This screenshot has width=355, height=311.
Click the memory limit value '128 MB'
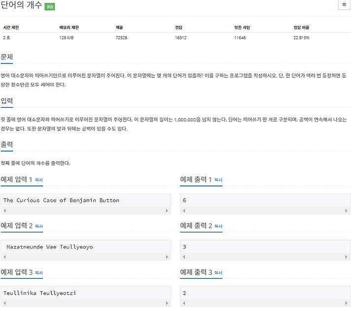pyautogui.click(x=67, y=38)
